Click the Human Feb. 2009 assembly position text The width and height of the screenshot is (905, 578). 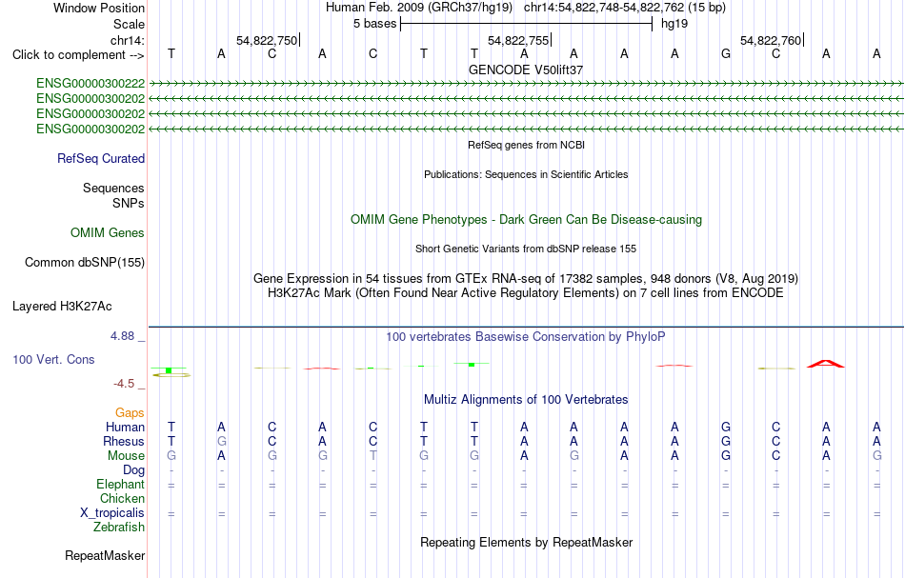(526, 8)
